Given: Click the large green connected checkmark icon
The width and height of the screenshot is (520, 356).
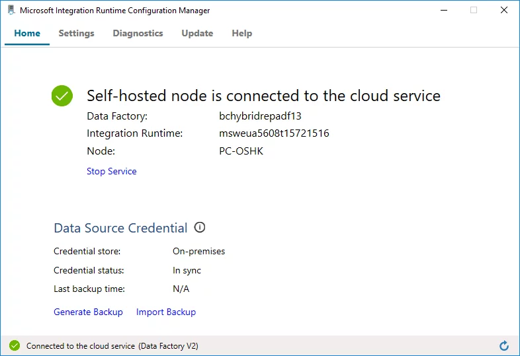Looking at the screenshot, I should 62,96.
